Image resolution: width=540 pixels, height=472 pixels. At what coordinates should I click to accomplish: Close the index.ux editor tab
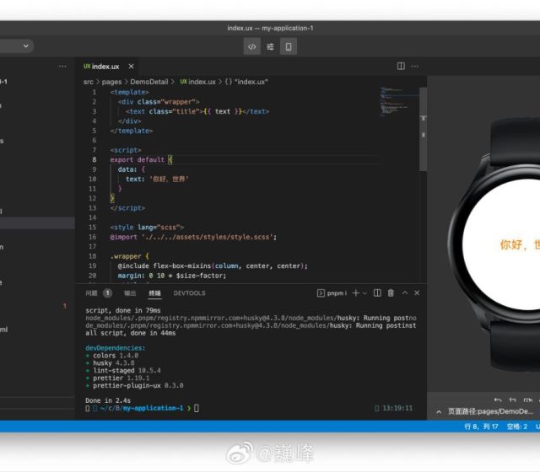click(131, 67)
